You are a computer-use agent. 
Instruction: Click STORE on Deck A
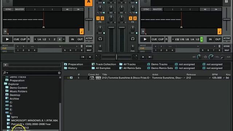click(x=89, y=46)
